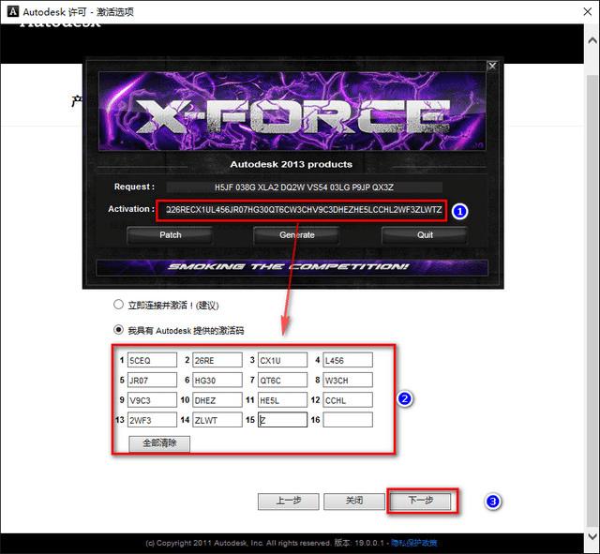Click activation field 2 containing 26RE
The height and width of the screenshot is (554, 600).
pyautogui.click(x=217, y=360)
